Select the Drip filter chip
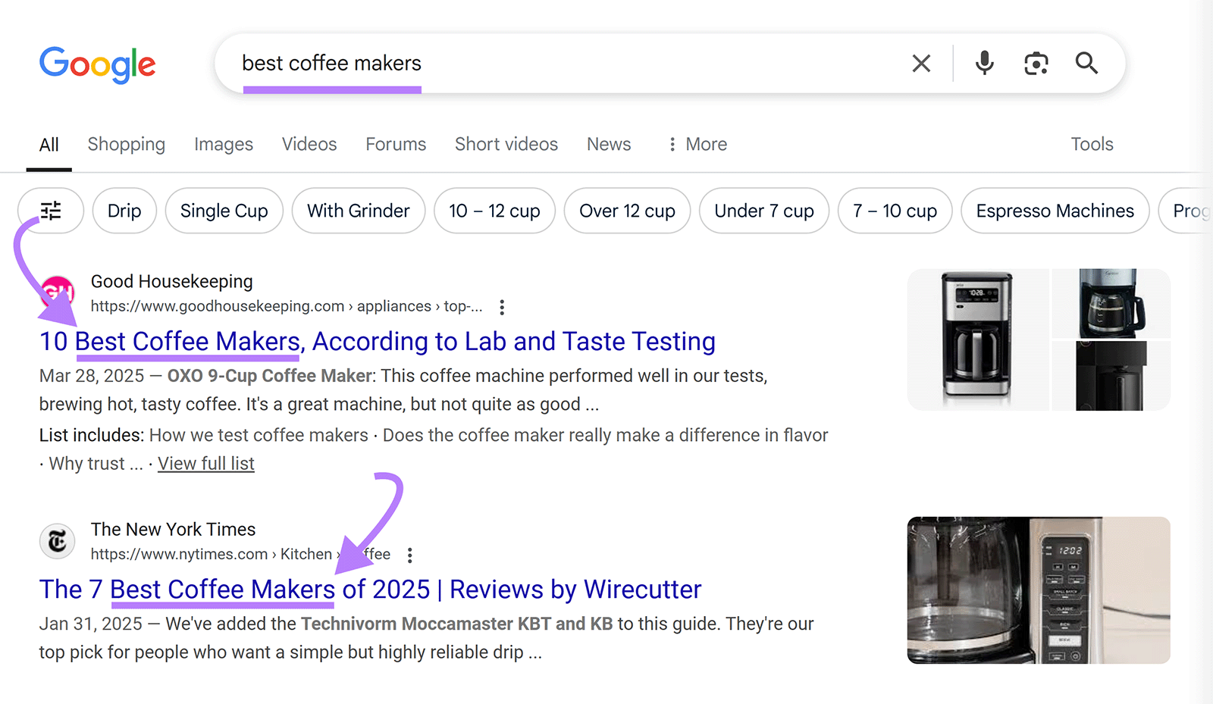This screenshot has width=1213, height=704. pyautogui.click(x=124, y=211)
